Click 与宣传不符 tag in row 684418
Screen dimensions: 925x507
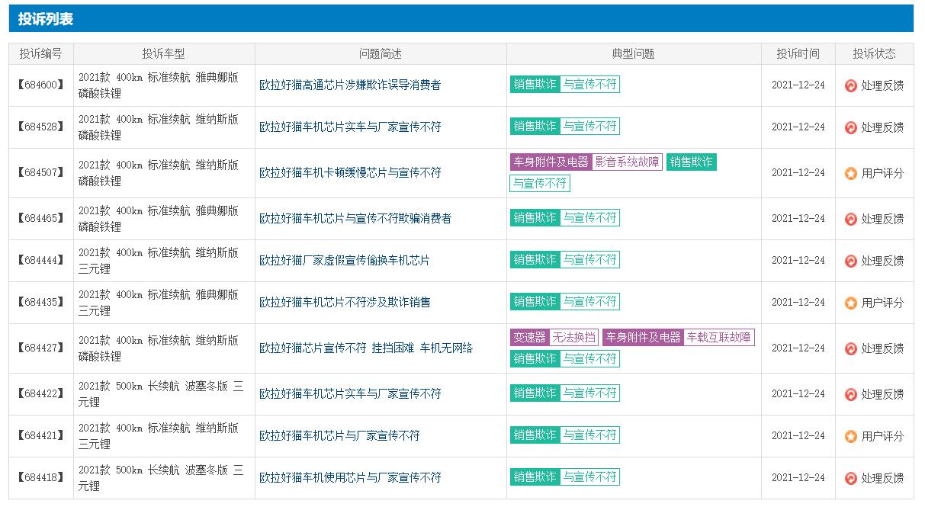click(x=589, y=477)
